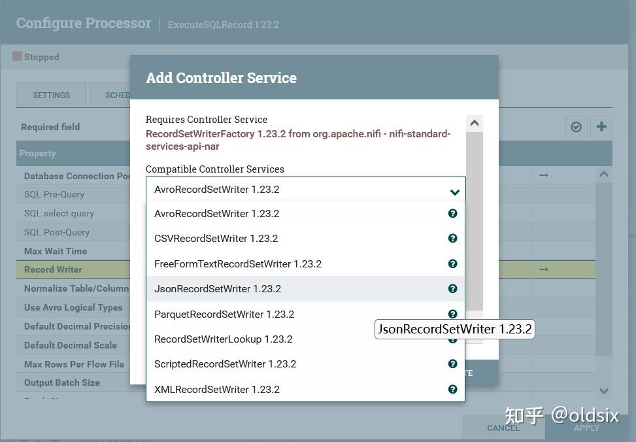Select AvroRecordSetWriter 1.23.2 from the list
The width and height of the screenshot is (636, 442).
pyautogui.click(x=305, y=214)
